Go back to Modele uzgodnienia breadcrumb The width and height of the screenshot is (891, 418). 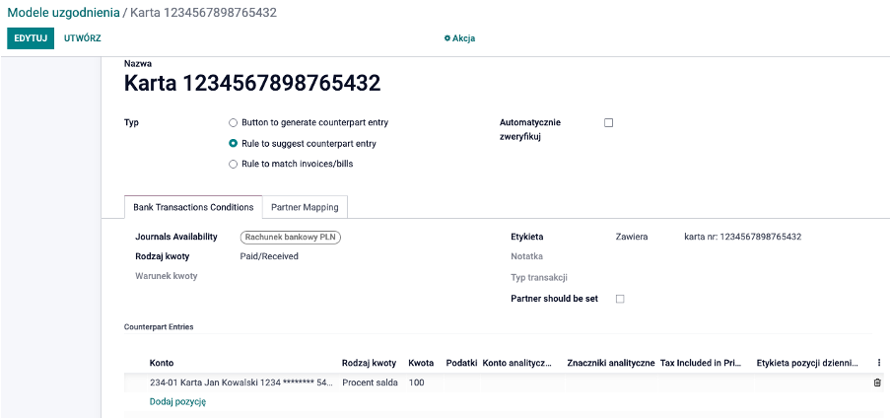64,12
